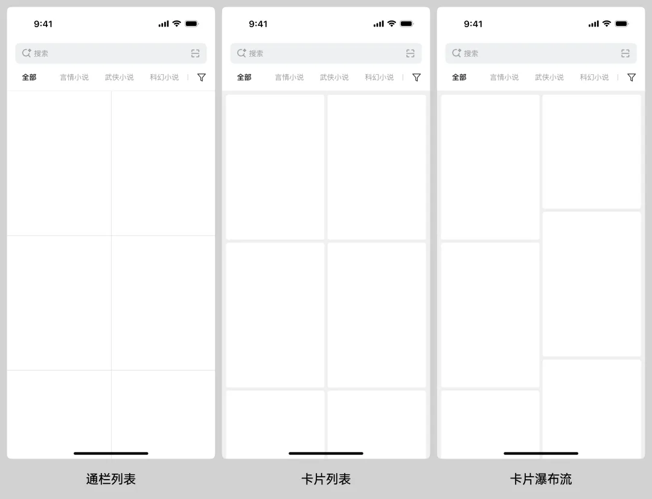Tap the Wi-Fi icon in the 卡片列表 status bar

tap(392, 24)
